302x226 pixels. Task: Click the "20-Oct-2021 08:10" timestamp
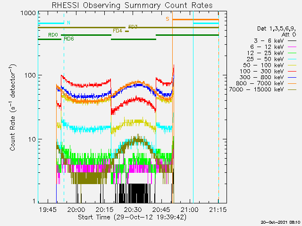tap(280, 222)
